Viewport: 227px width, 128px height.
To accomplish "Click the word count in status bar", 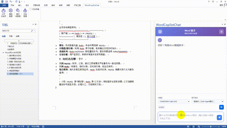I will point(20,127).
